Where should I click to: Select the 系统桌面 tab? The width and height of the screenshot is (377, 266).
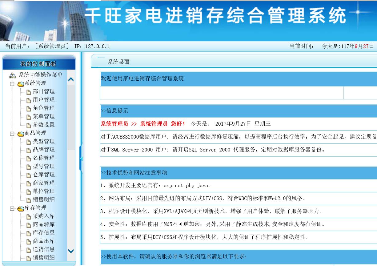tap(118, 62)
